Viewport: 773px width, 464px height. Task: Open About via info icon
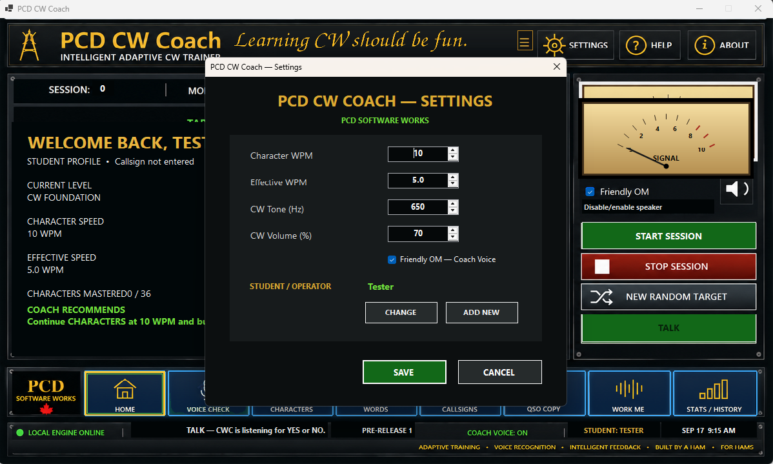coord(704,45)
